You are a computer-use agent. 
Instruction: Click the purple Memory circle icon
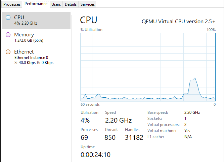point(8,35)
